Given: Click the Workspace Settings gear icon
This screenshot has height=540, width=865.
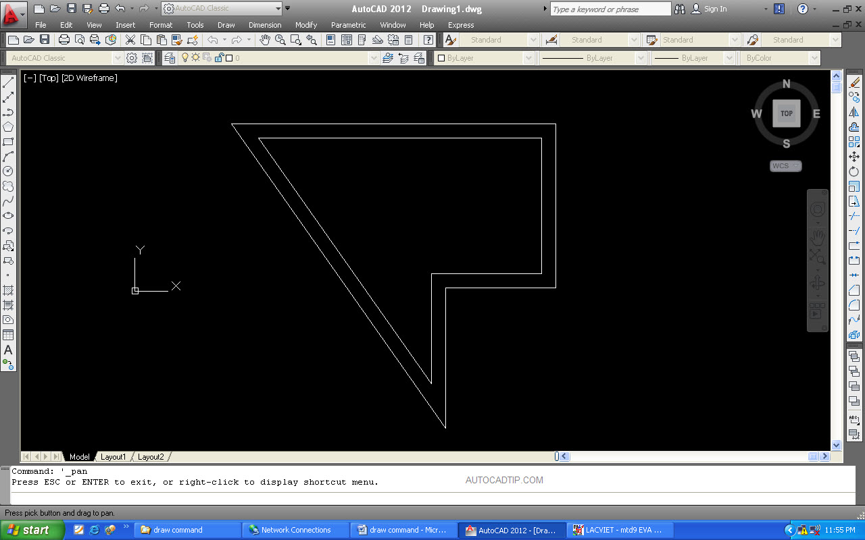Looking at the screenshot, I should [132, 58].
